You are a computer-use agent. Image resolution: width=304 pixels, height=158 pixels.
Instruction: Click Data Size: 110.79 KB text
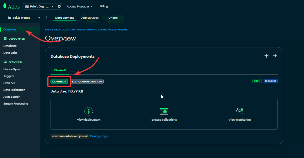(x=67, y=91)
